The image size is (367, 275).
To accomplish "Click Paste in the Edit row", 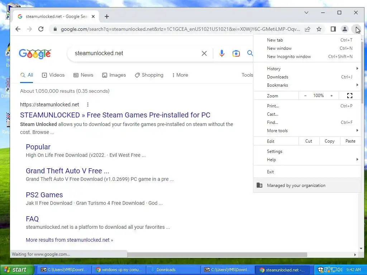I will [350, 141].
